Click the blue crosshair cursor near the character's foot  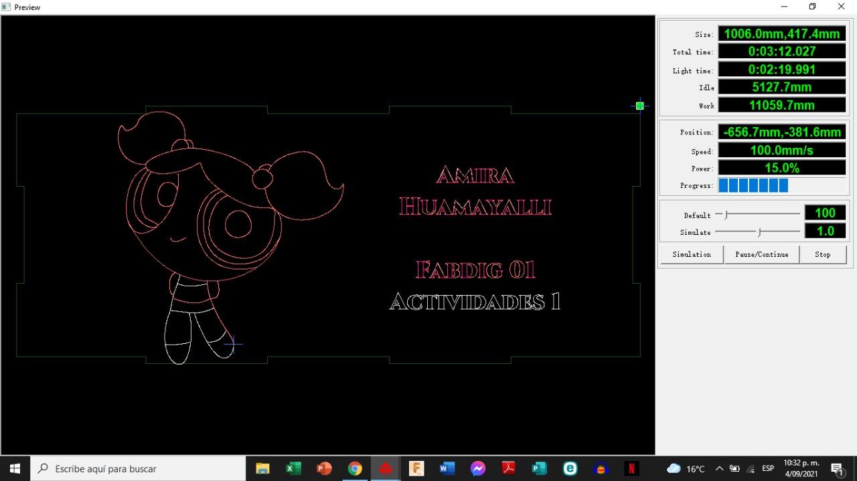[x=232, y=345]
